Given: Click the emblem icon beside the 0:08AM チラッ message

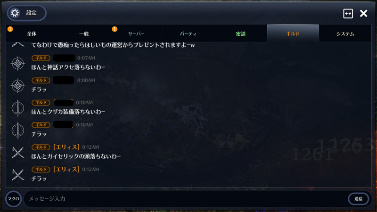Looking at the screenshot, I should (x=18, y=86).
